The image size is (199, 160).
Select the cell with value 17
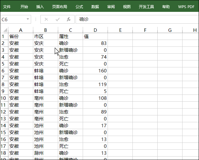point(95,126)
